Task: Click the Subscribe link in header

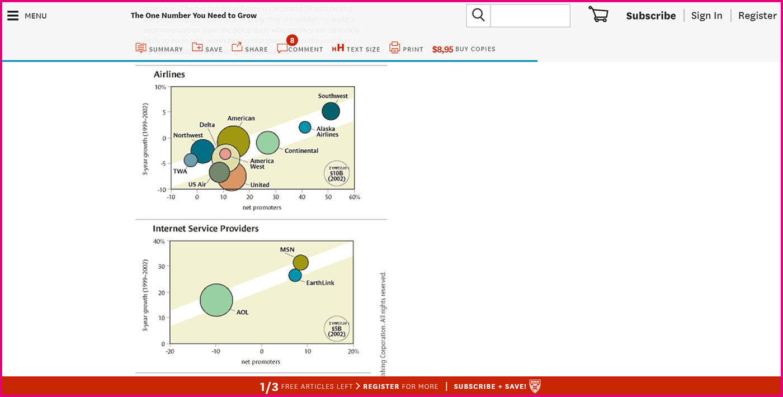Action: 650,16
